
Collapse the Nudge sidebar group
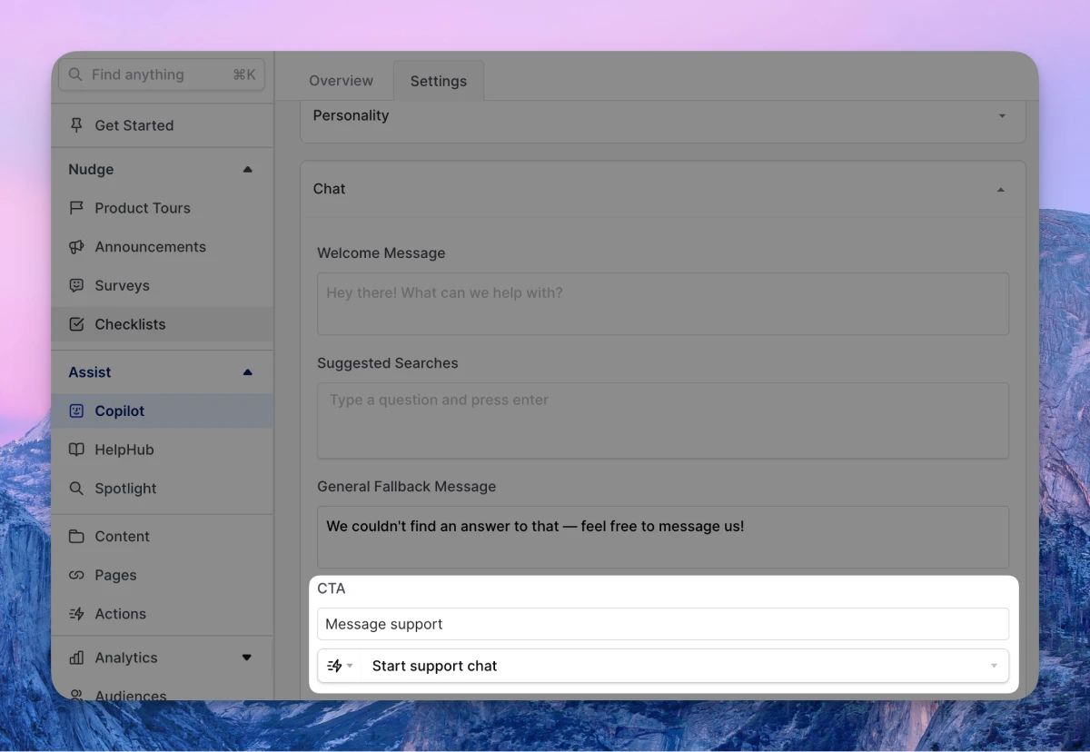coord(247,170)
